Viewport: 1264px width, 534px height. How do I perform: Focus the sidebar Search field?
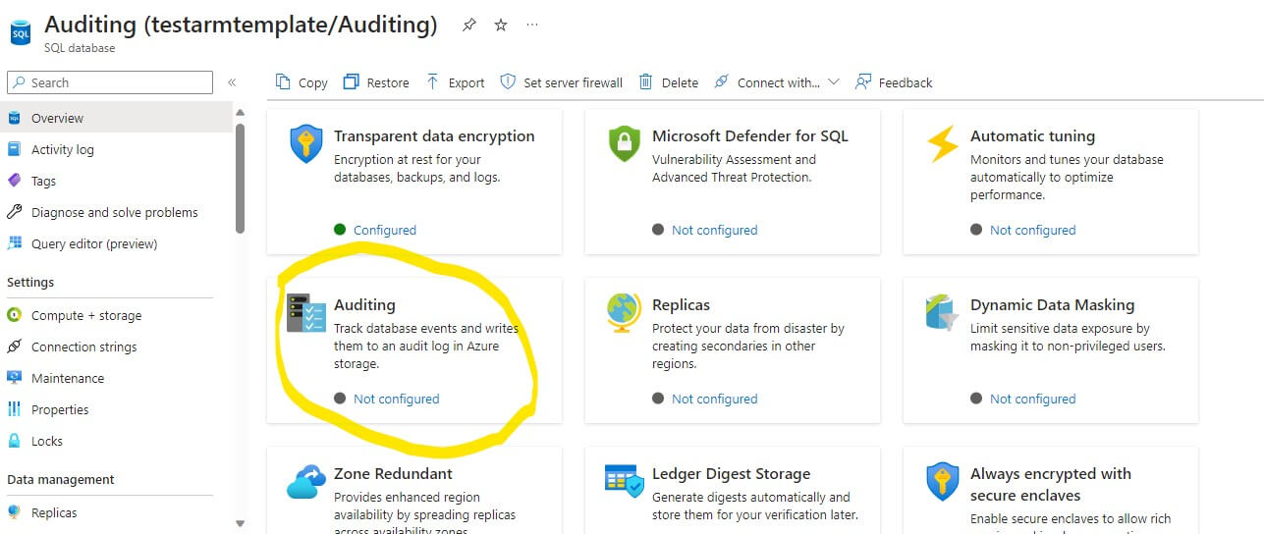point(118,82)
